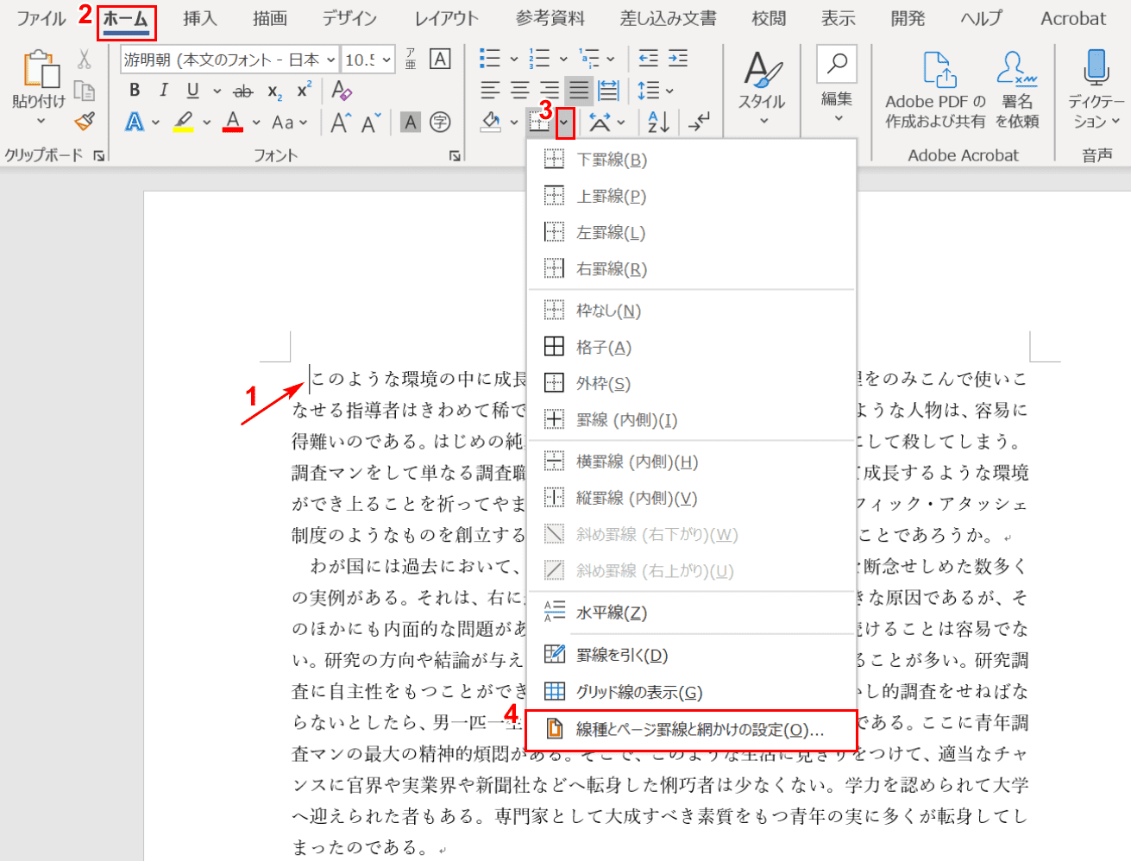
Task: Align text right
Action: click(x=549, y=91)
